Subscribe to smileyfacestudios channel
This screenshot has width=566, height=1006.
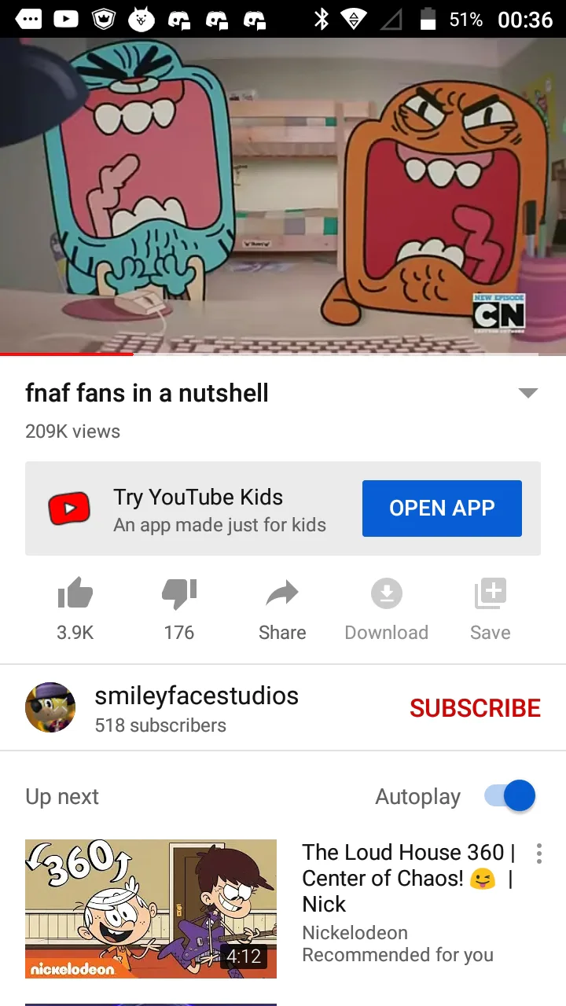coord(475,708)
